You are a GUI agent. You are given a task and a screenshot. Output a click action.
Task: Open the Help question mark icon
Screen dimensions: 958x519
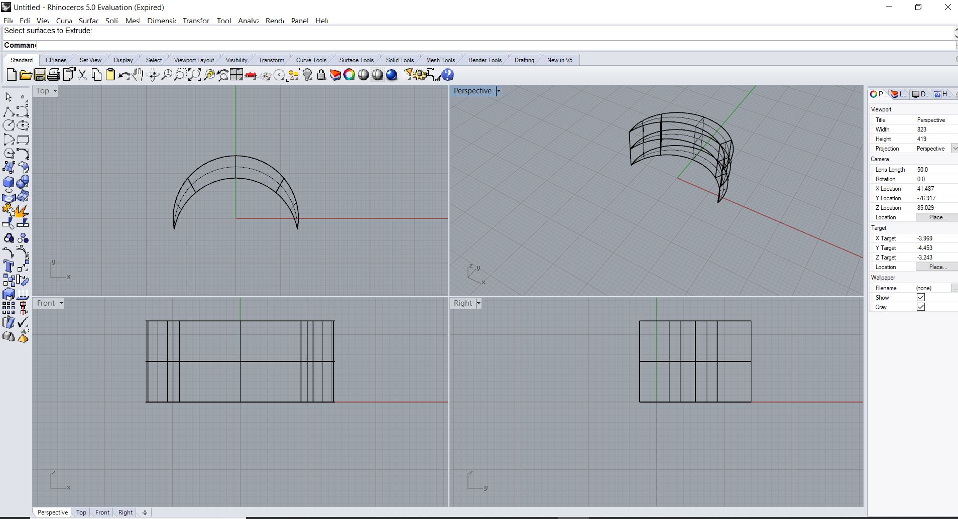click(448, 75)
